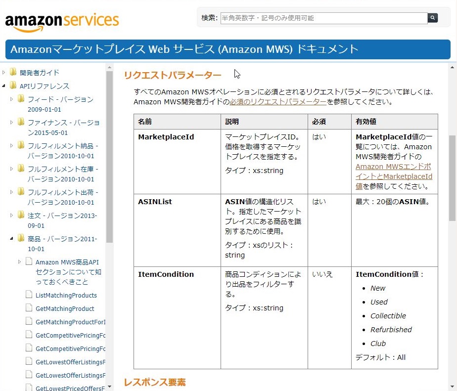This screenshot has width=457, height=391.
Task: Click the レスポンス要素 heading
Action: pos(155,382)
